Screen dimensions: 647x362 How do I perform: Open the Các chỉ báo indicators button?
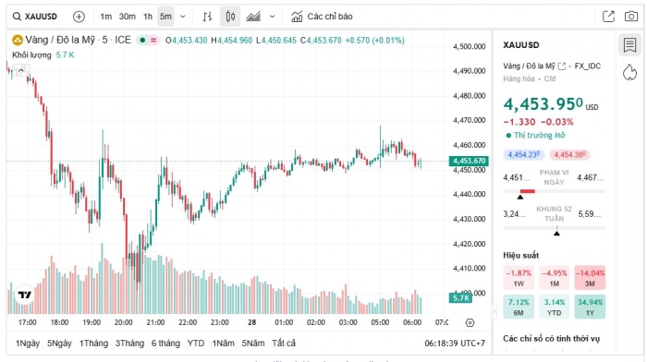pos(322,17)
